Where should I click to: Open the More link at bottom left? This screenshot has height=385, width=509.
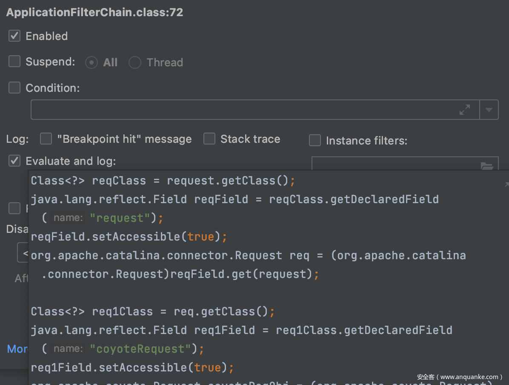pyautogui.click(x=17, y=349)
